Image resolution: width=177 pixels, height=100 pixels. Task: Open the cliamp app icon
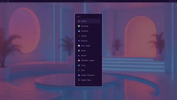coord(79,36)
